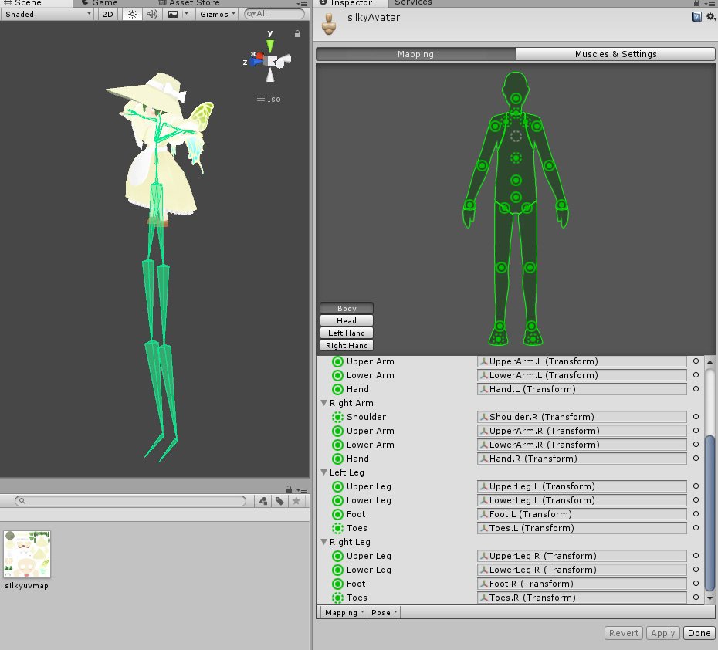The width and height of the screenshot is (718, 650).
Task: Open Inspector settings gear icon
Action: [711, 17]
